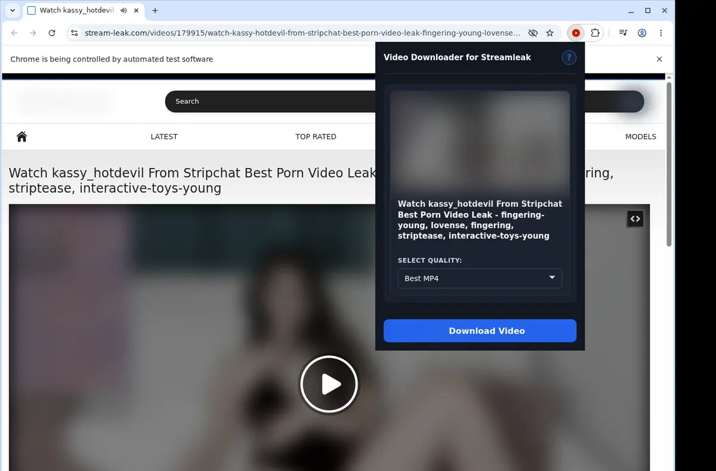This screenshot has width=716, height=471.
Task: Focus the stream-leak.com address bar
Action: tap(302, 33)
